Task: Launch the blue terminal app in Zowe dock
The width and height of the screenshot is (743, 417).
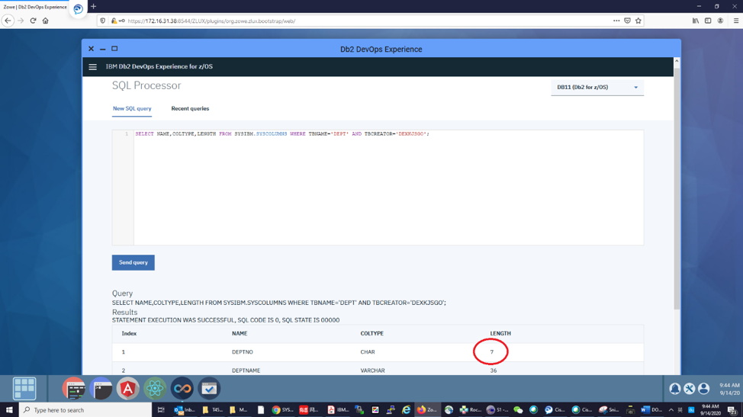Action: [101, 389]
